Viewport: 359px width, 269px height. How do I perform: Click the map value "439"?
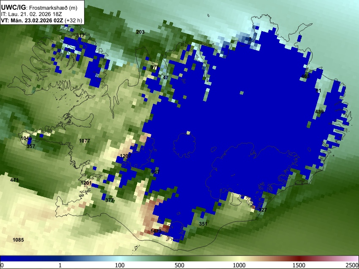[319, 112]
